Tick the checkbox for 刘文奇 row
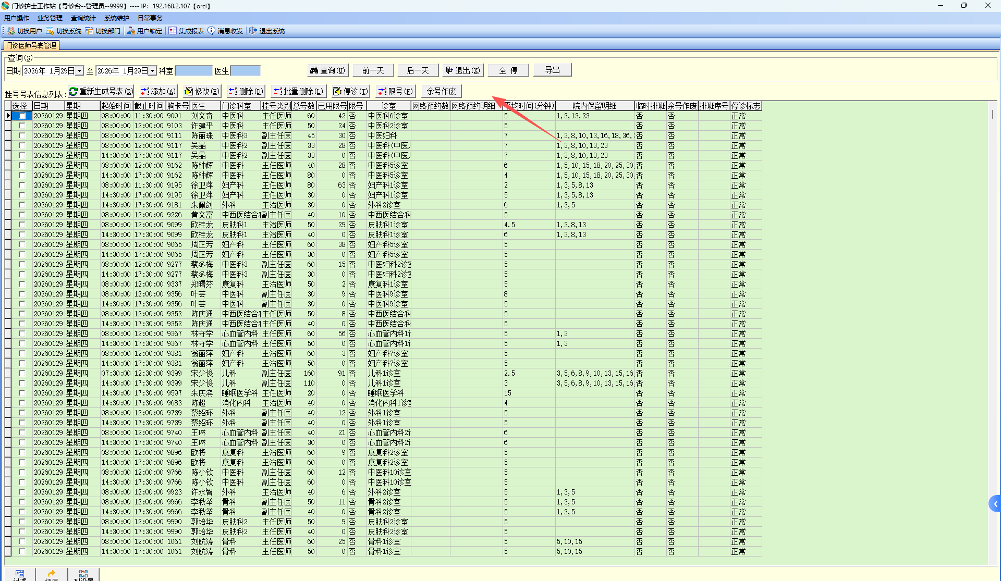Viewport: 1001px width, 581px height. [x=22, y=116]
